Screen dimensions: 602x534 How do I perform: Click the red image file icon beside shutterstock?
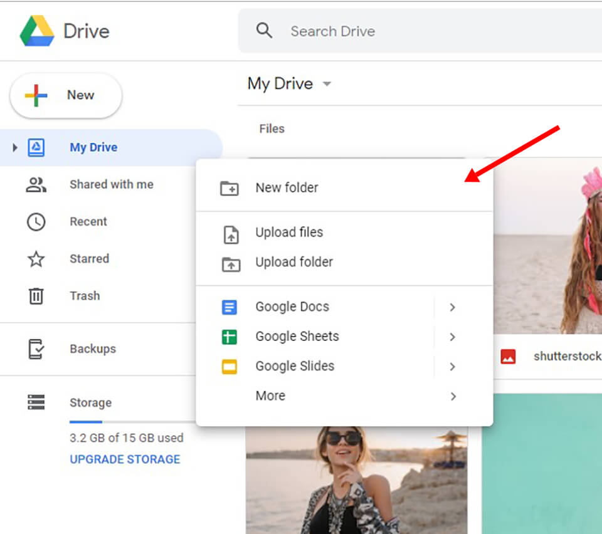point(508,357)
